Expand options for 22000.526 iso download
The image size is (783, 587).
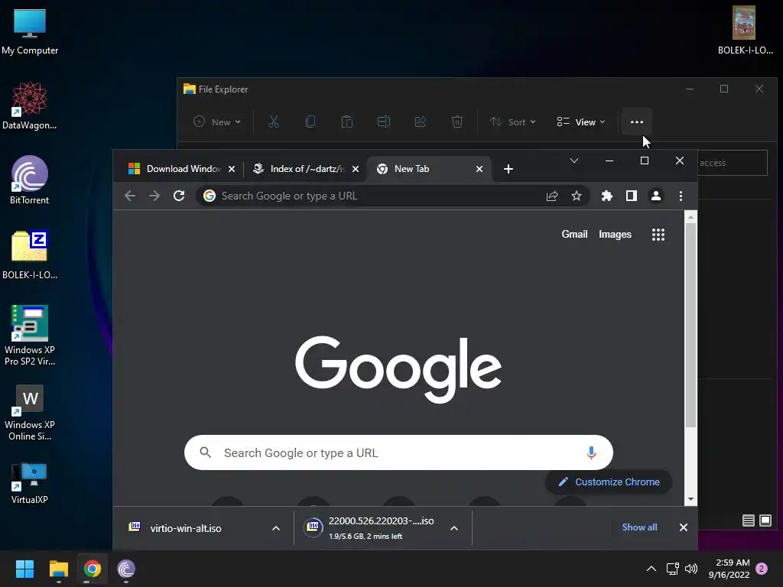pos(454,528)
